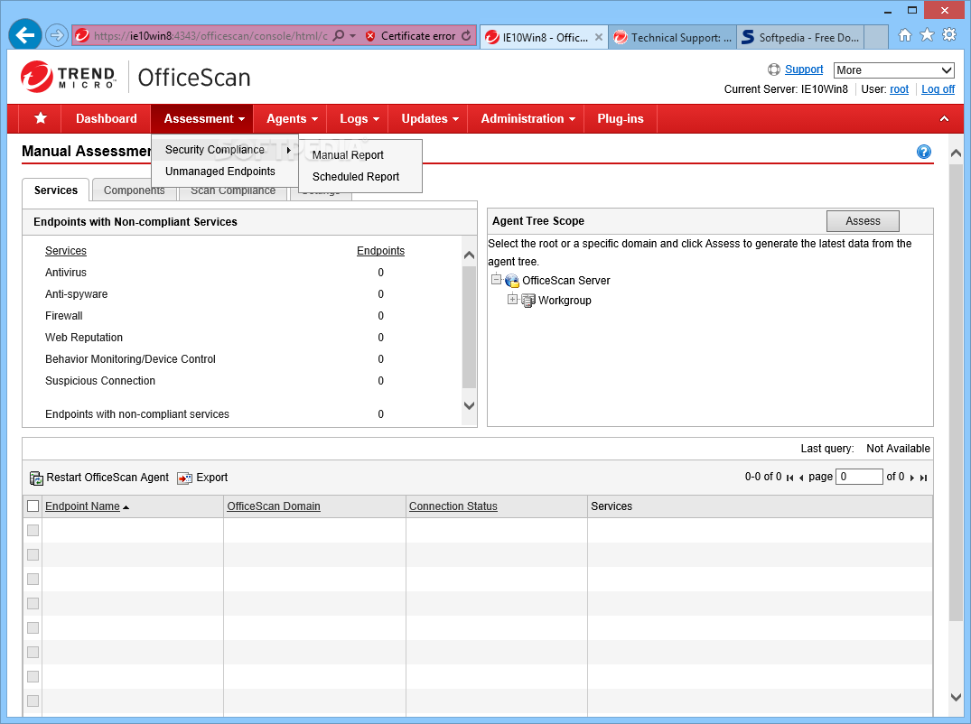Go to first page of results
Viewport: 971px width, 724px height.
point(789,478)
